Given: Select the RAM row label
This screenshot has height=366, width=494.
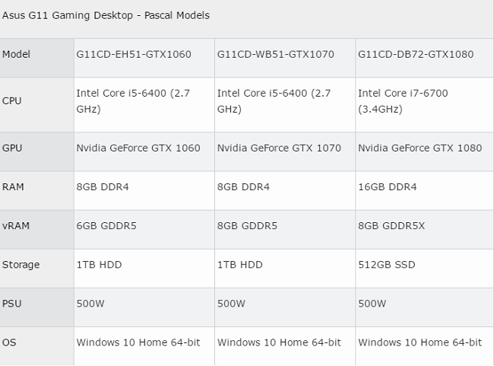Looking at the screenshot, I should coord(13,187).
